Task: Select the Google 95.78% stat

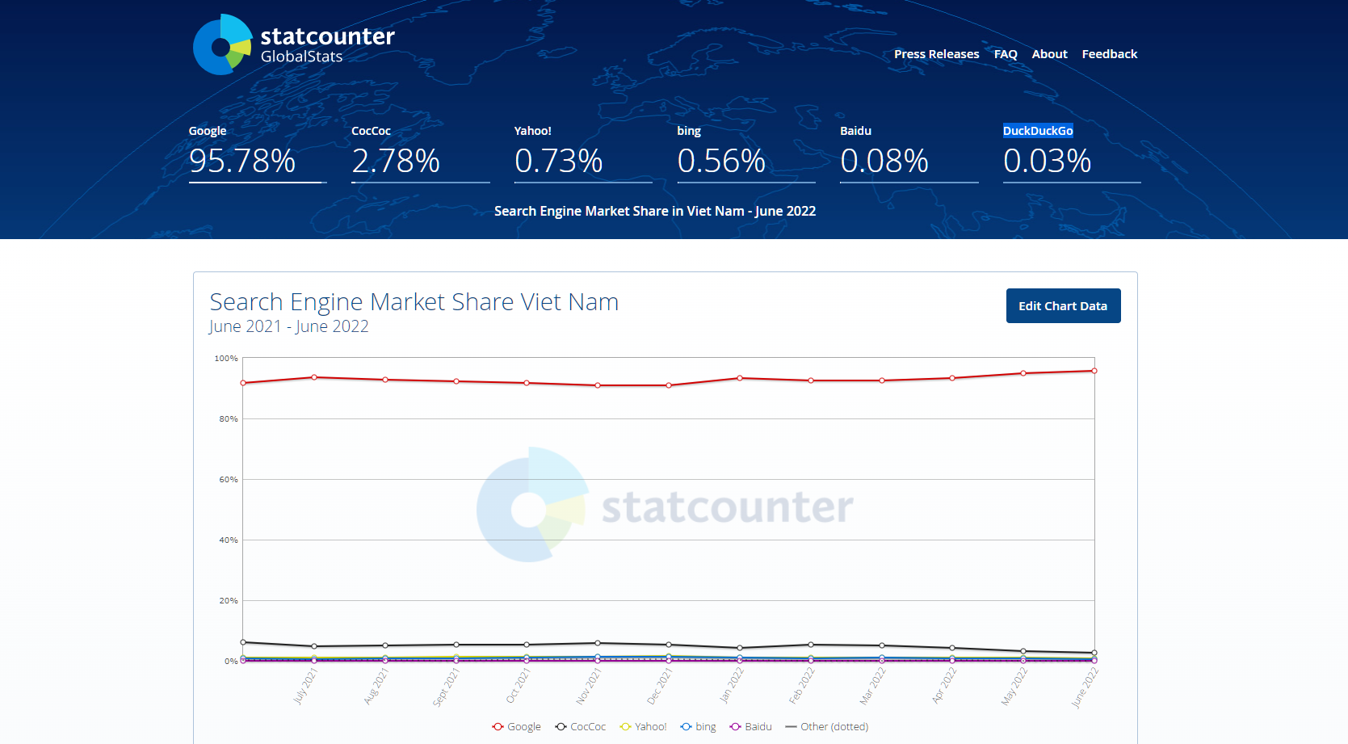Action: (242, 161)
